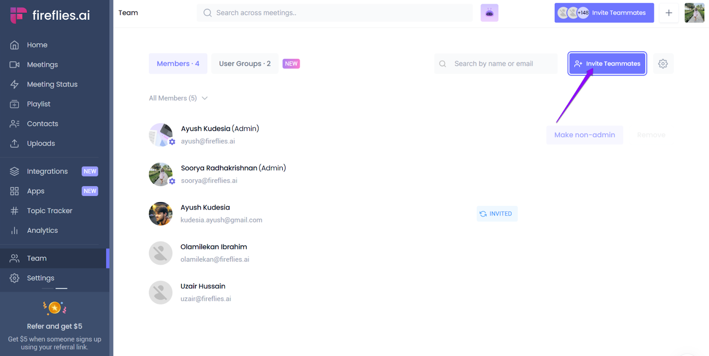Click the highlighted Invite Teammates button
Viewport: 709px width, 356px height.
607,64
